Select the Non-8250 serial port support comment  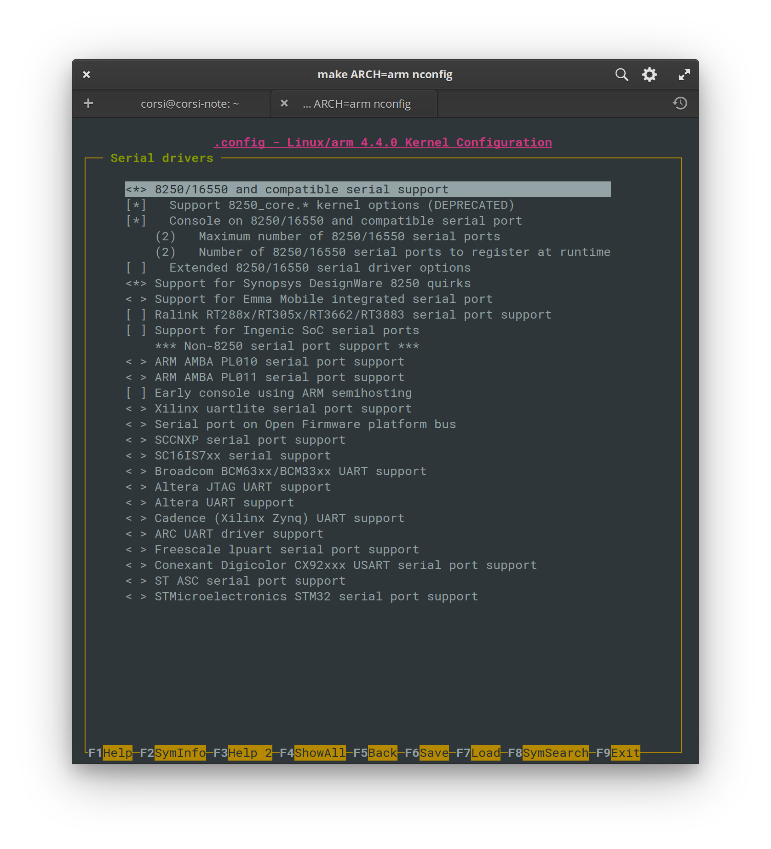coord(287,346)
